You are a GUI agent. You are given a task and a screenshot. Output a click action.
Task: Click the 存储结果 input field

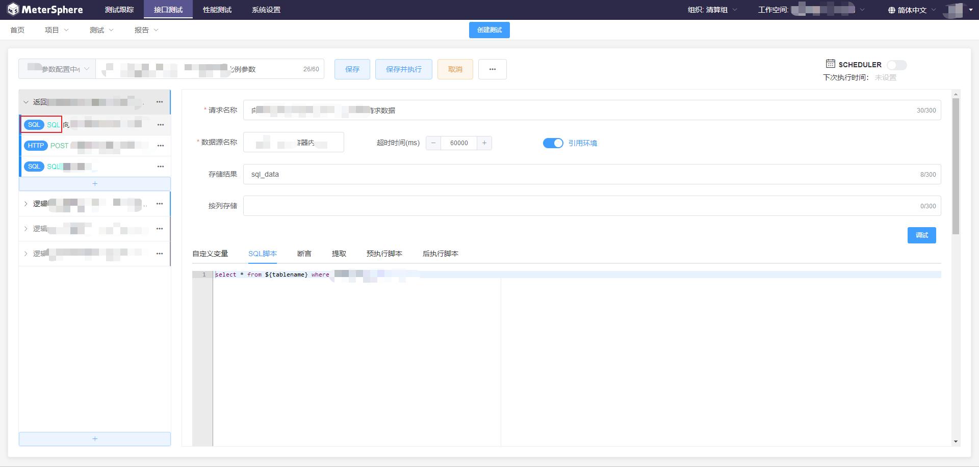click(581, 174)
